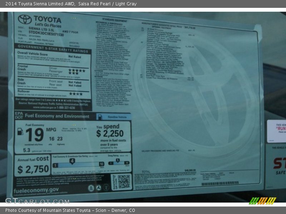Click the 'Annual fuel cost' label
This screenshot has height=214, width=286.
coord(33,159)
